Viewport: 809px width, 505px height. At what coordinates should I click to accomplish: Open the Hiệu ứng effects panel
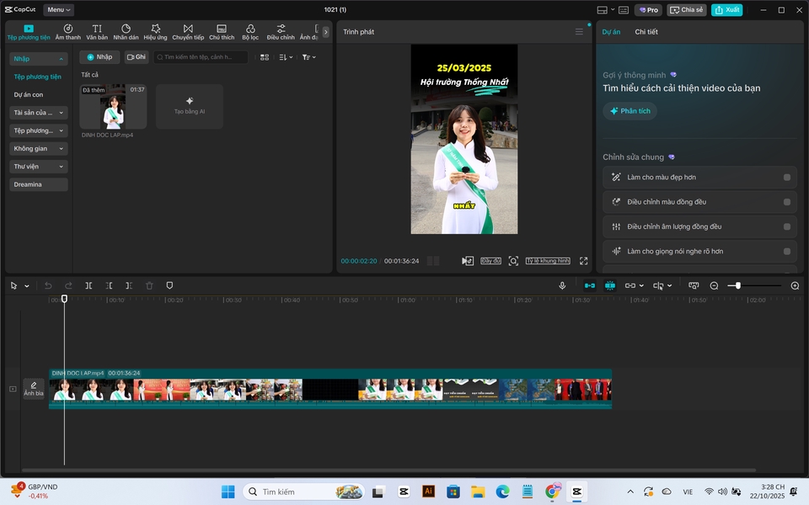coord(155,32)
